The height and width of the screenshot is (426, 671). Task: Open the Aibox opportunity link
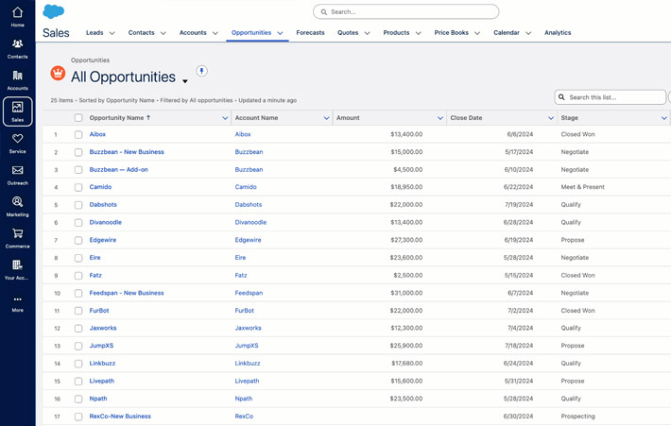pyautogui.click(x=97, y=134)
